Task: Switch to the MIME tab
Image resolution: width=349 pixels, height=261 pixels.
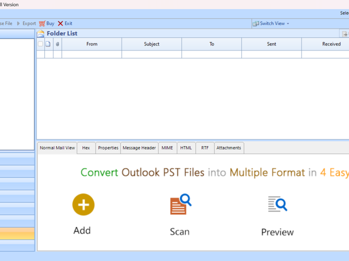Action: 168,148
